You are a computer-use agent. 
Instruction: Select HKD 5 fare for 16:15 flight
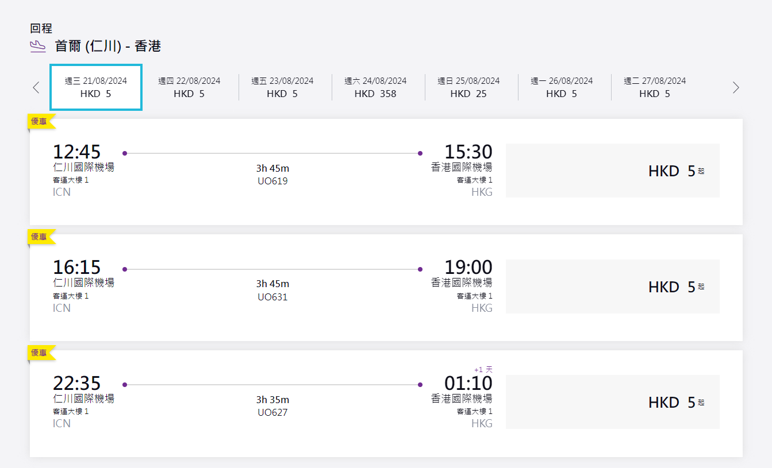pyautogui.click(x=613, y=287)
